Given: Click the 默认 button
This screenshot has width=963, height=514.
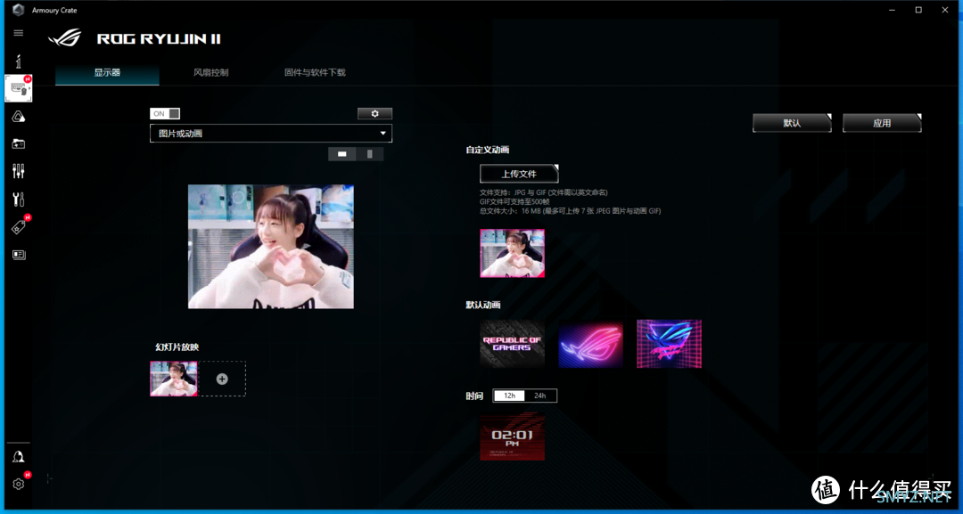Looking at the screenshot, I should point(793,123).
